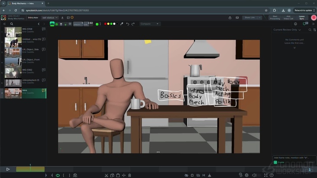Click the Leave Sync button
This screenshot has height=178, width=317.
(x=301, y=18)
